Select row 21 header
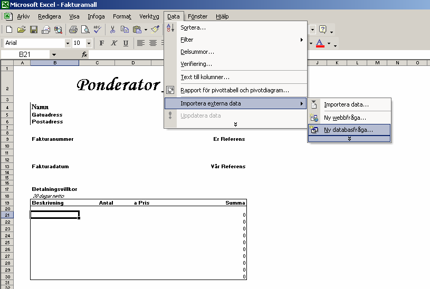Screen dimensions: 430x289 coord(7,215)
